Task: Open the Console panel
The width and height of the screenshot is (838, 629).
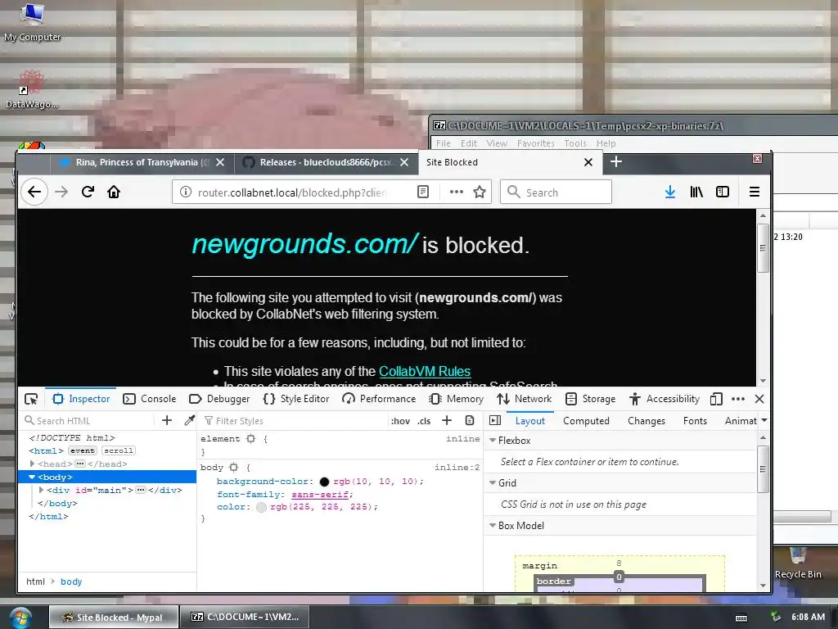Action: pos(150,399)
